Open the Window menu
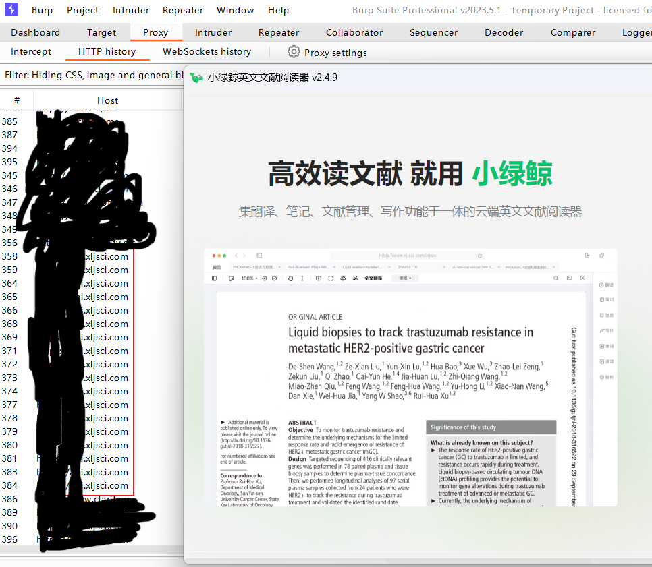The image size is (652, 567). pos(235,10)
